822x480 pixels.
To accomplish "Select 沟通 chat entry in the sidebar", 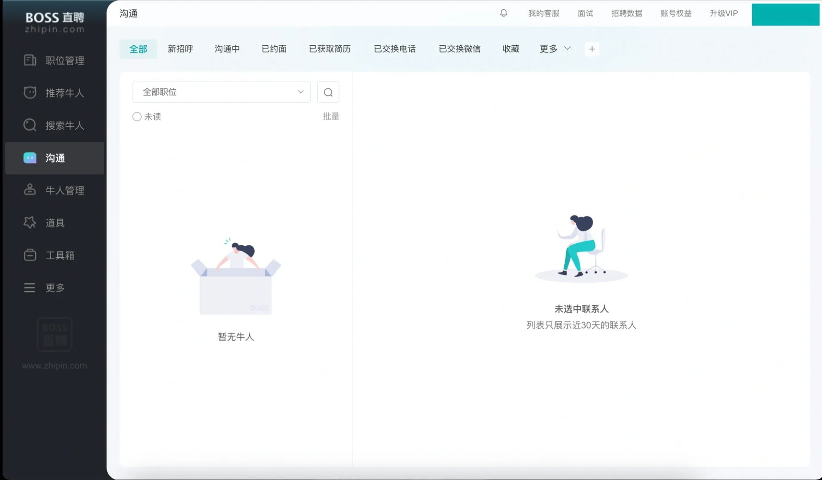I will 54,158.
